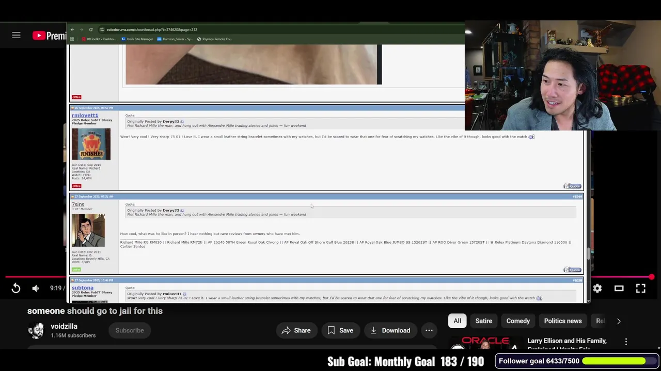This screenshot has height=371, width=661.
Task: Show more filter chips with right arrow
Action: (619, 321)
